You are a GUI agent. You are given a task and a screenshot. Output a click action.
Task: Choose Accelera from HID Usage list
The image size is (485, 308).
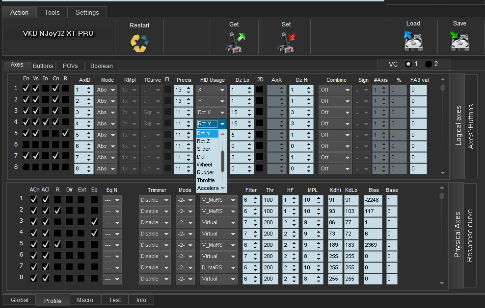(x=208, y=188)
